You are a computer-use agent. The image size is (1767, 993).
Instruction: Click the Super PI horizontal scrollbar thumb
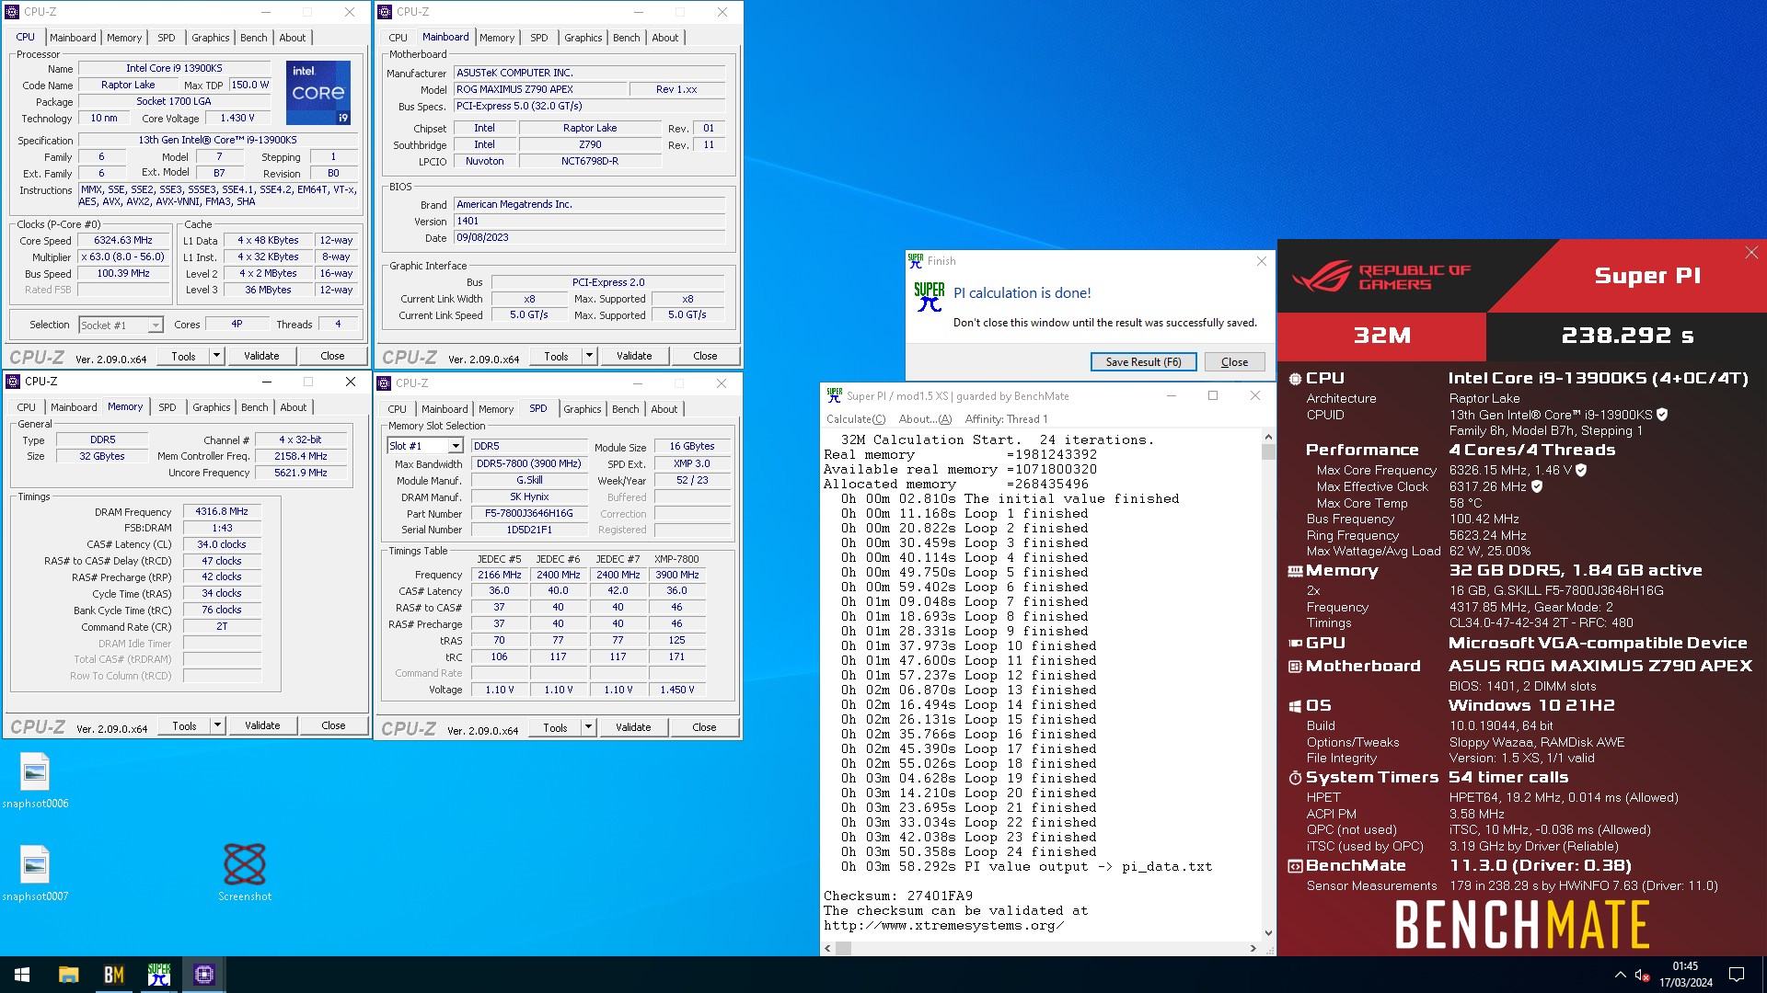click(x=843, y=948)
